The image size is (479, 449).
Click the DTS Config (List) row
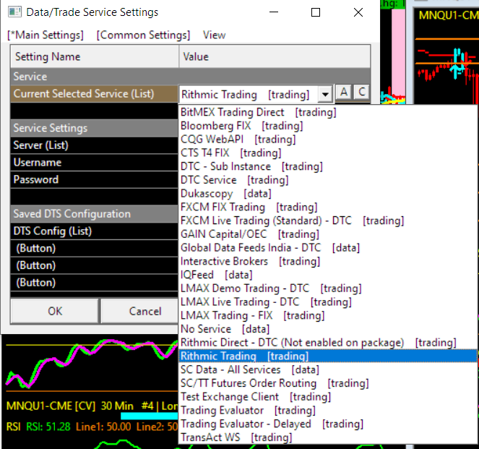click(95, 231)
